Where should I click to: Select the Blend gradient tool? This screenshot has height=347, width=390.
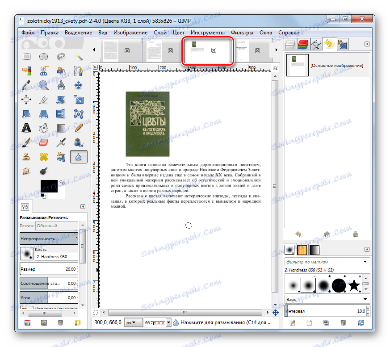[x=61, y=128]
